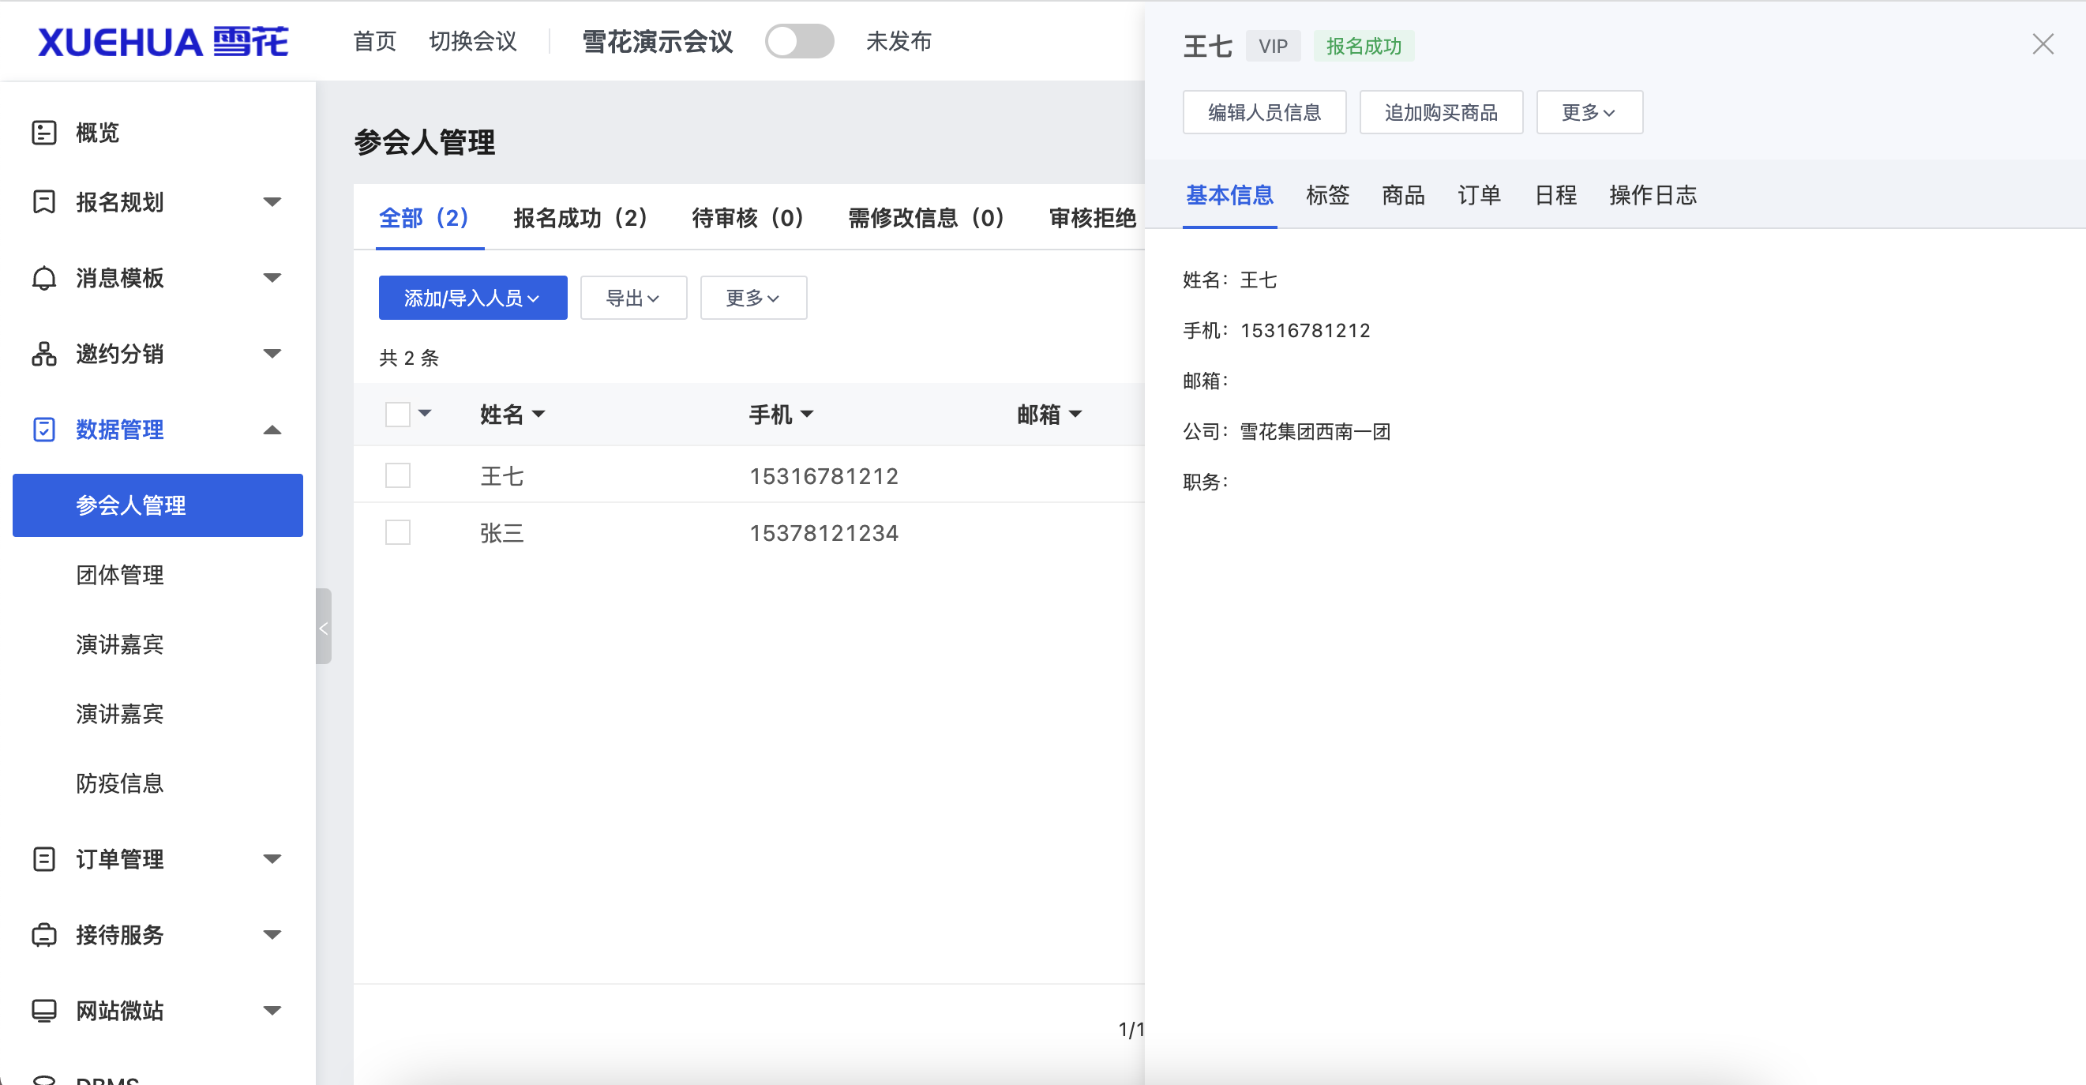Expand the 报名规划 menu
This screenshot has width=2086, height=1085.
272,201
